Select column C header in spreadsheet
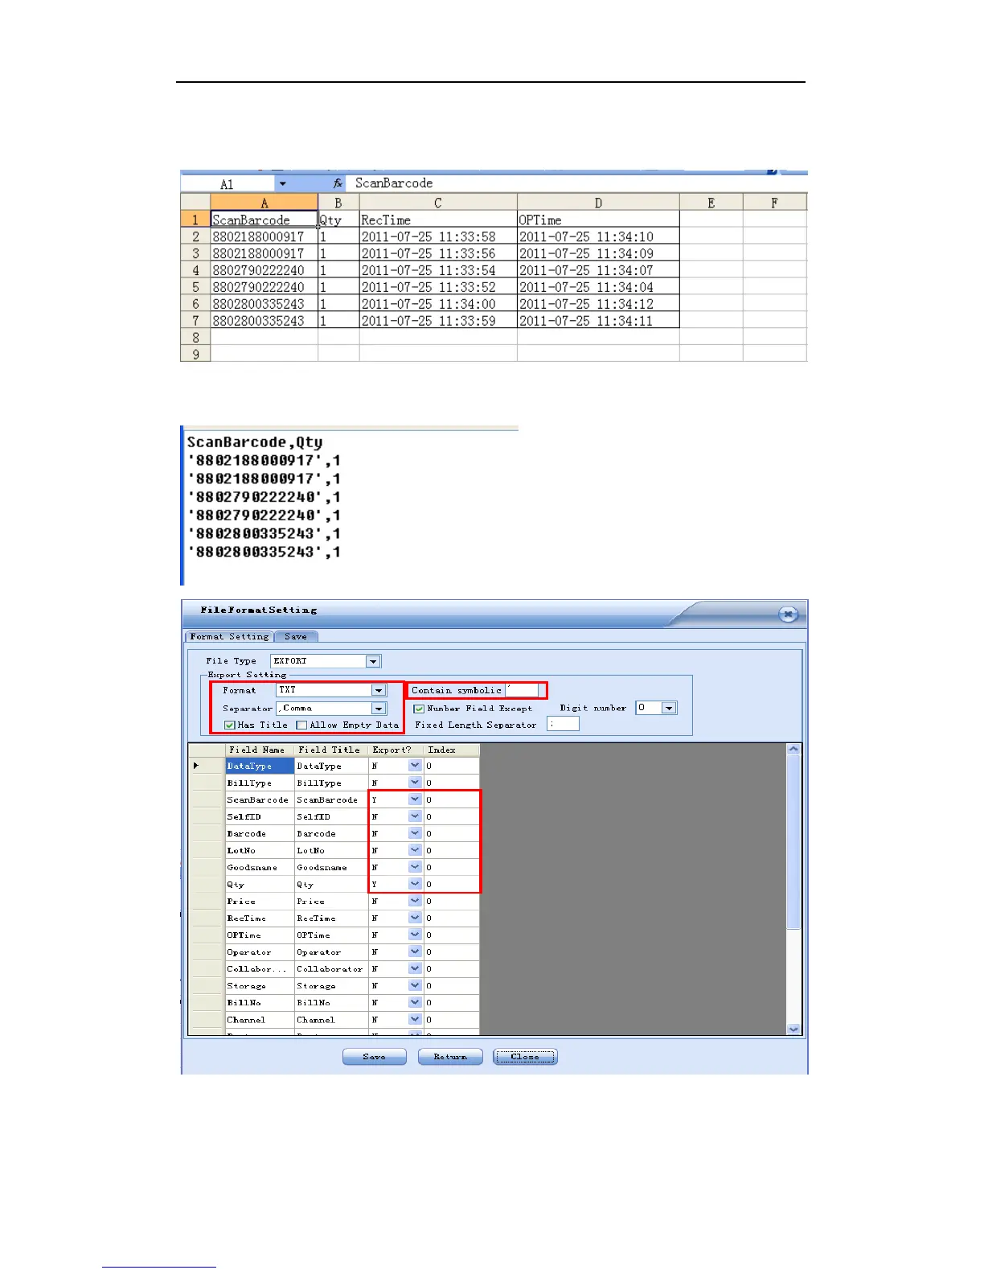984x1274 pixels. tap(437, 203)
